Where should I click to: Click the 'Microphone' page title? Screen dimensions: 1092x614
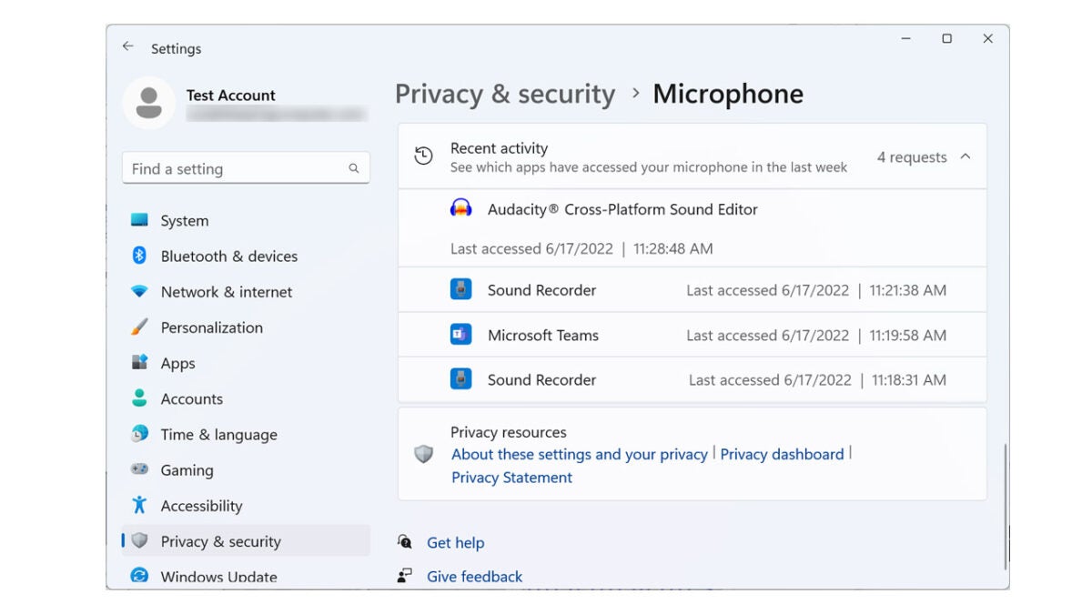tap(728, 94)
